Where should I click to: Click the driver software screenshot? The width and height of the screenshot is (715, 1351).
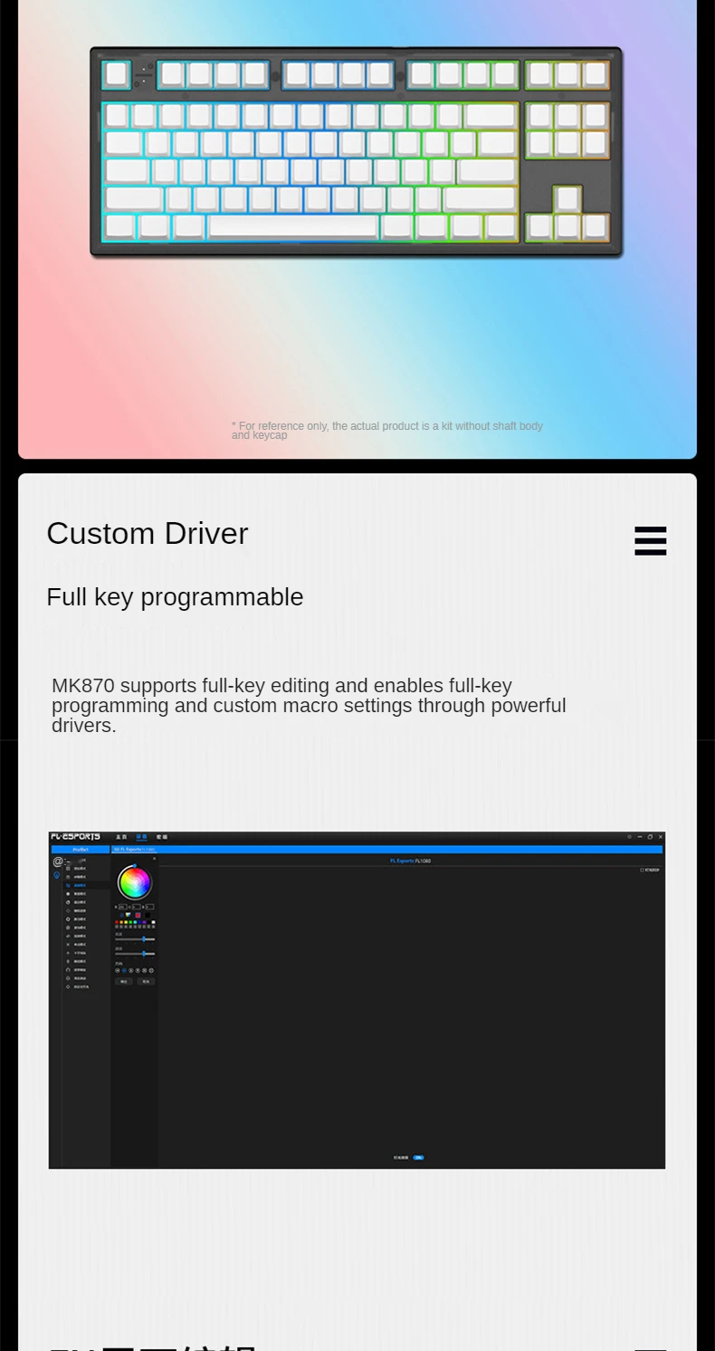click(x=357, y=1000)
